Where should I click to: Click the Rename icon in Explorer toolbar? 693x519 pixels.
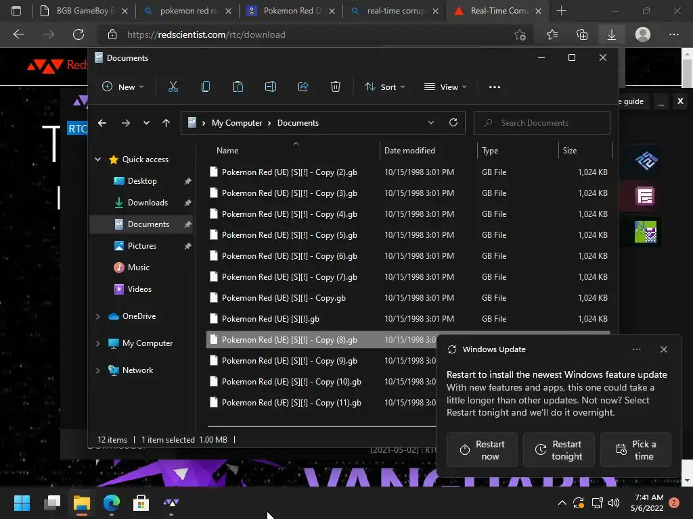(x=271, y=87)
